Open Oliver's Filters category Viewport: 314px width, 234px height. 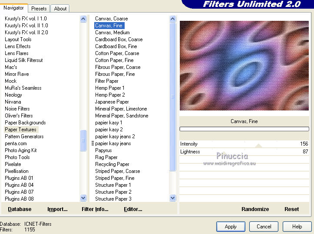tap(19, 116)
